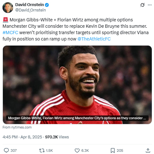154x154 pixels.
Task: Click the 1.5K reposts count
Action: click(x=49, y=150)
